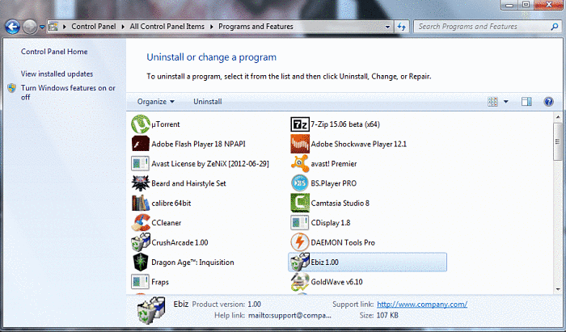
Task: Expand the breadcrumb root arrow before Control Panel
Action: pyautogui.click(x=65, y=27)
